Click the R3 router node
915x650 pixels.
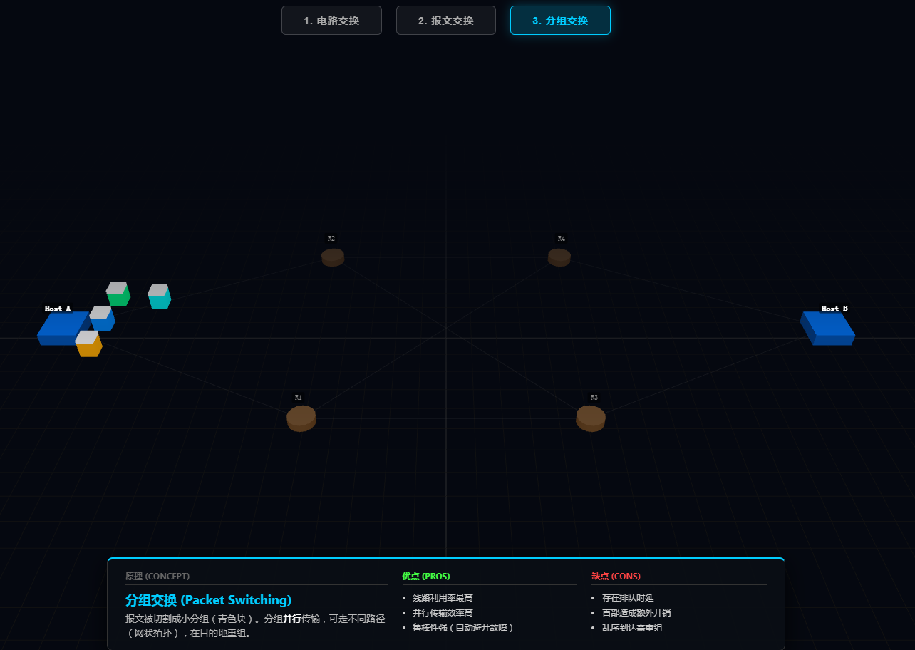[x=591, y=418]
